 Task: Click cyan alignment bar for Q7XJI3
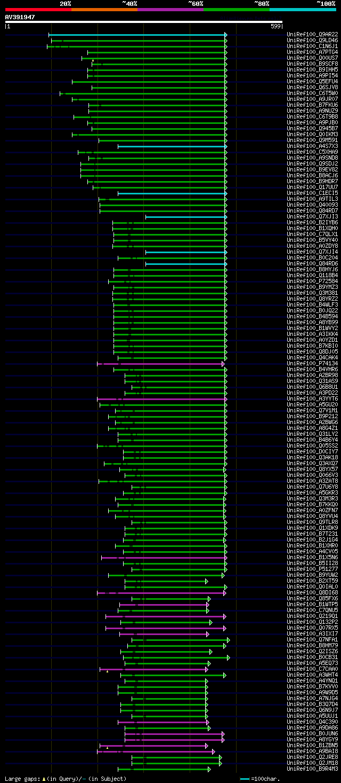[186, 217]
